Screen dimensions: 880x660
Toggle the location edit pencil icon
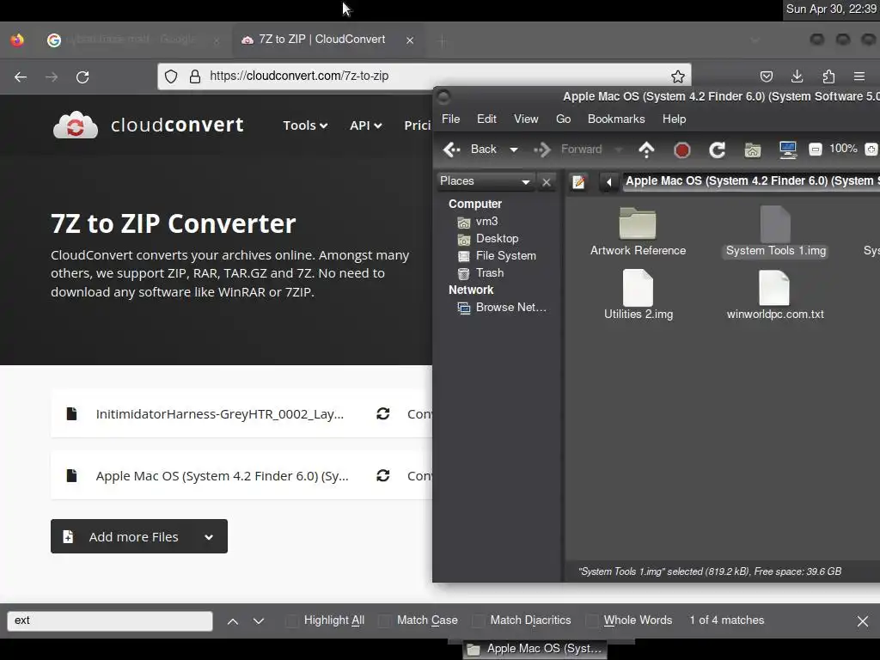coord(578,182)
